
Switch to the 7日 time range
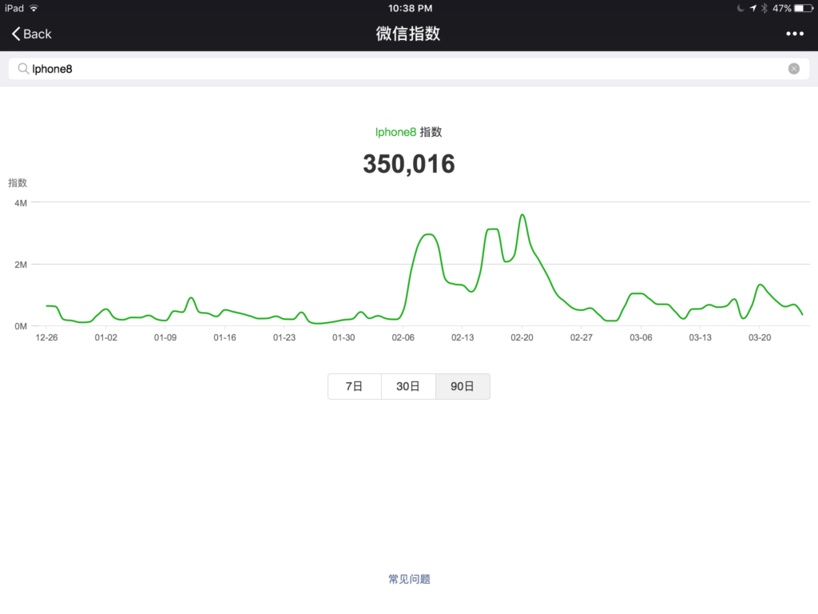click(x=354, y=386)
